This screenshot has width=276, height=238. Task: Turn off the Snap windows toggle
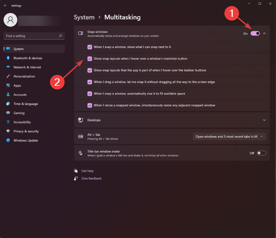[255, 33]
